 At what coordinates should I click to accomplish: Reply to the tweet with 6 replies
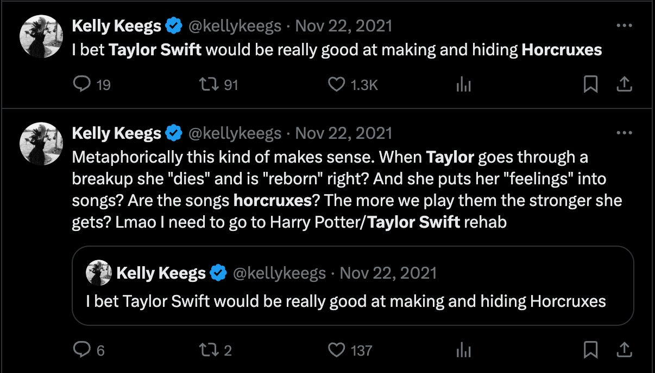pos(81,350)
